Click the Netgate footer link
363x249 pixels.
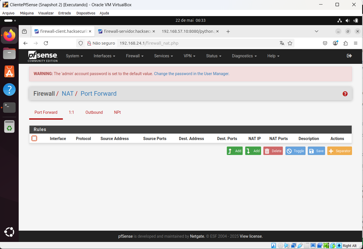[x=197, y=236]
